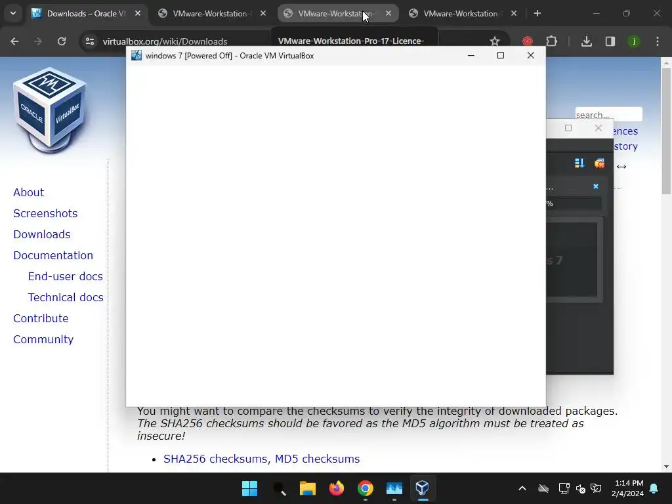Image resolution: width=672 pixels, height=504 pixels.
Task: Click the site search field
Action: pos(608,114)
